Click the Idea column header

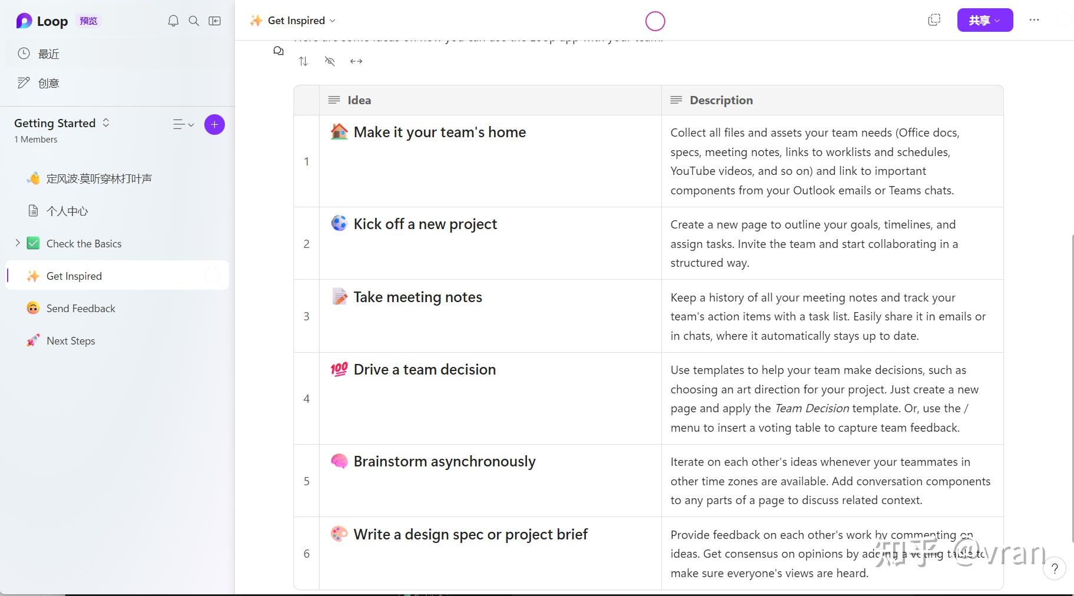click(x=490, y=100)
